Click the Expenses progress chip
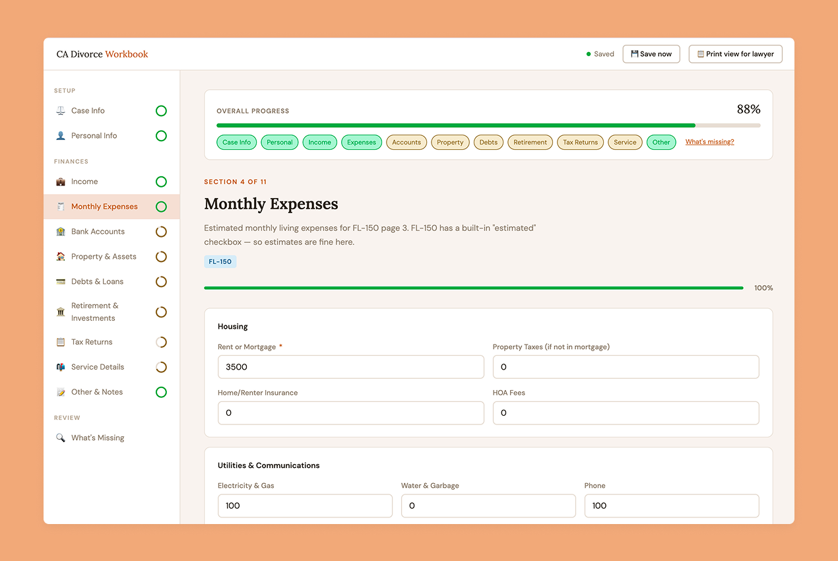838x561 pixels. 362,142
